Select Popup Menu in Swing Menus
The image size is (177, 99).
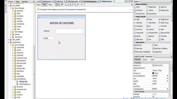[x=157, y=52]
